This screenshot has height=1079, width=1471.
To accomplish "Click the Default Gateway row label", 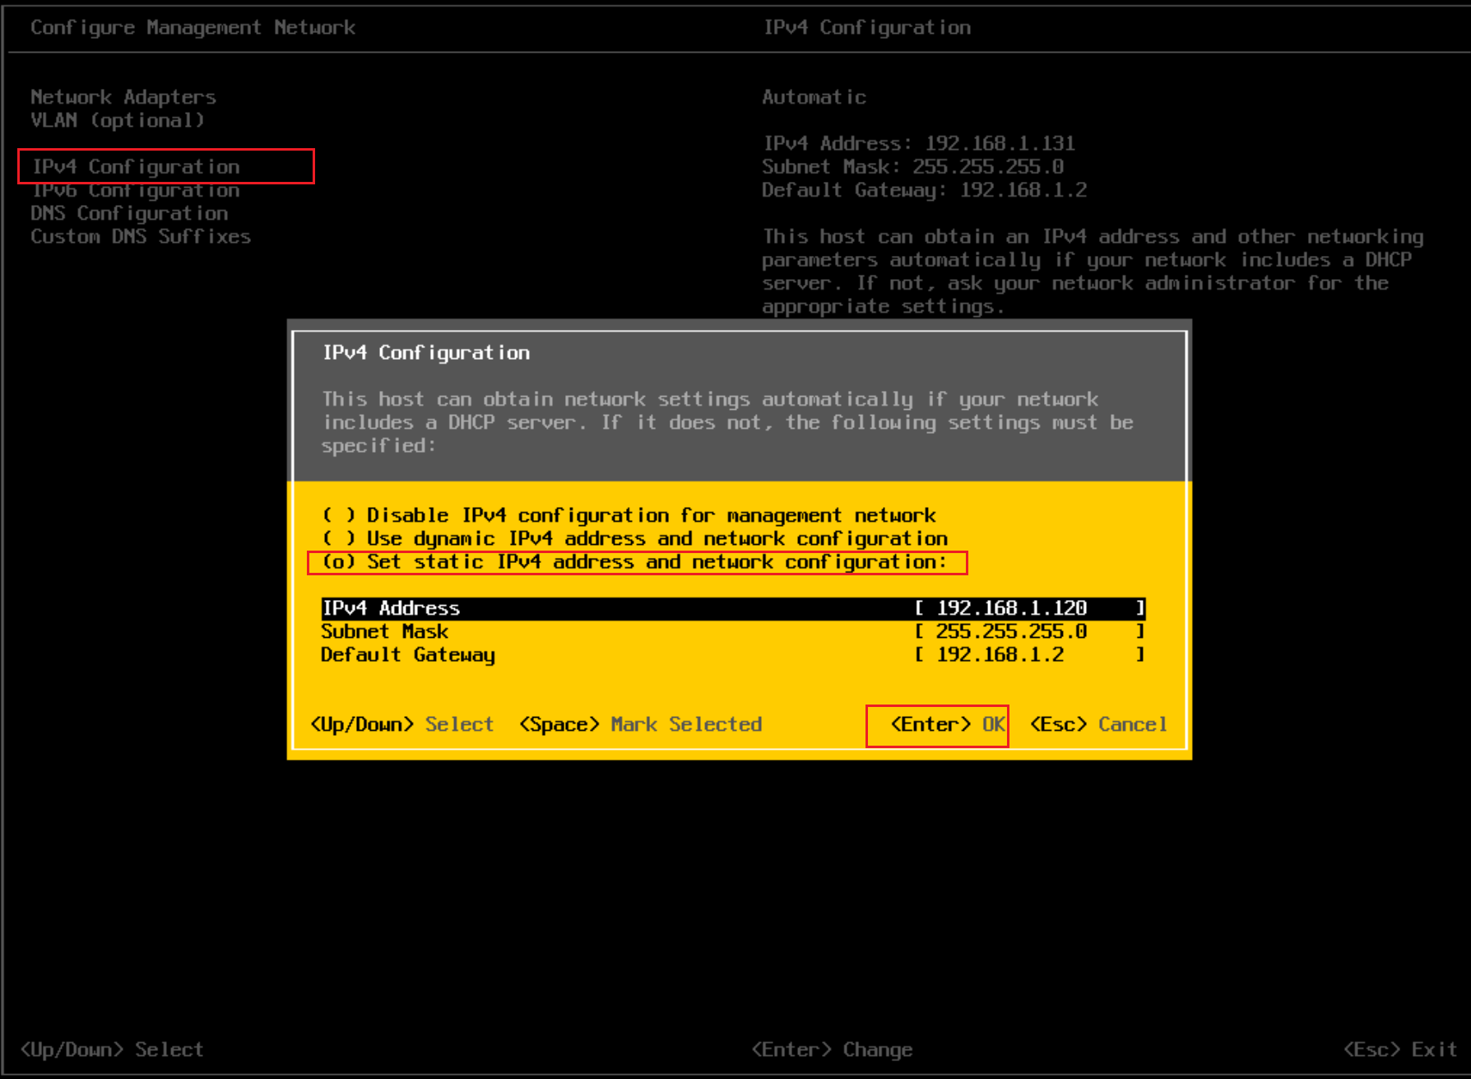I will tap(408, 655).
